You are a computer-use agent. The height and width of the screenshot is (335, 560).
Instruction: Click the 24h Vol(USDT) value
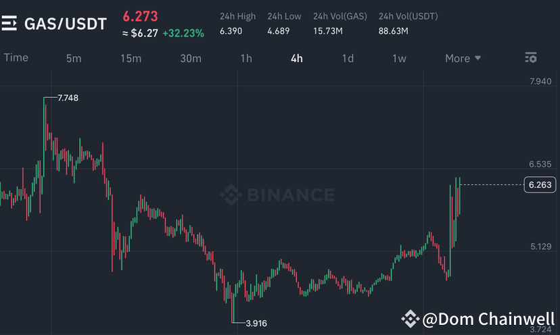[x=395, y=31]
